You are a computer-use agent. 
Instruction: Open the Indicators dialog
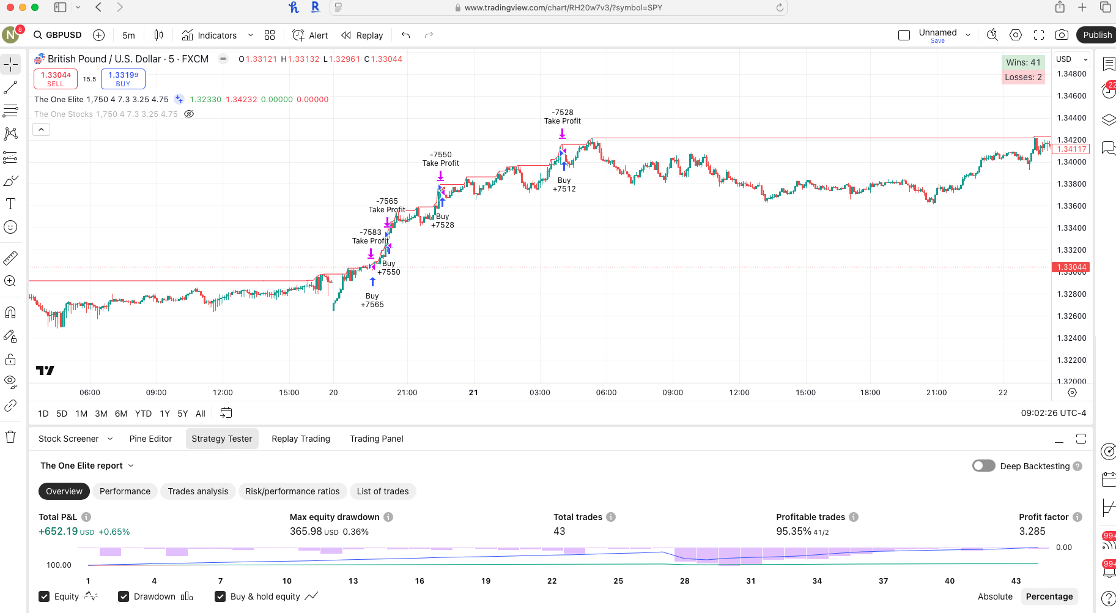pos(210,35)
